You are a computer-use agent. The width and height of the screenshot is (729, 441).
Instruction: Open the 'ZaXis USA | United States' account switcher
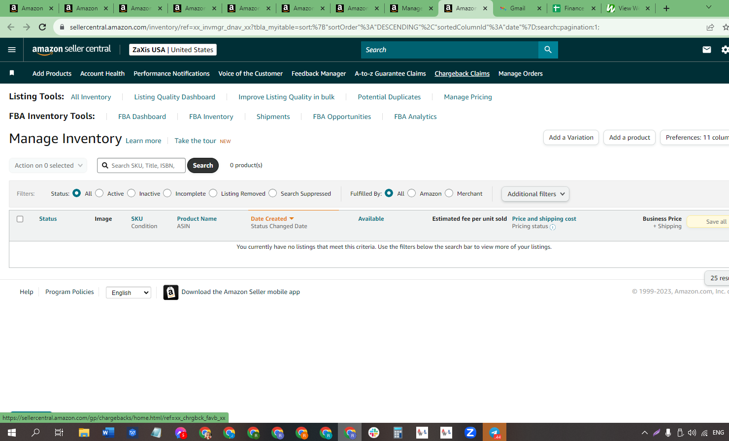(x=173, y=50)
